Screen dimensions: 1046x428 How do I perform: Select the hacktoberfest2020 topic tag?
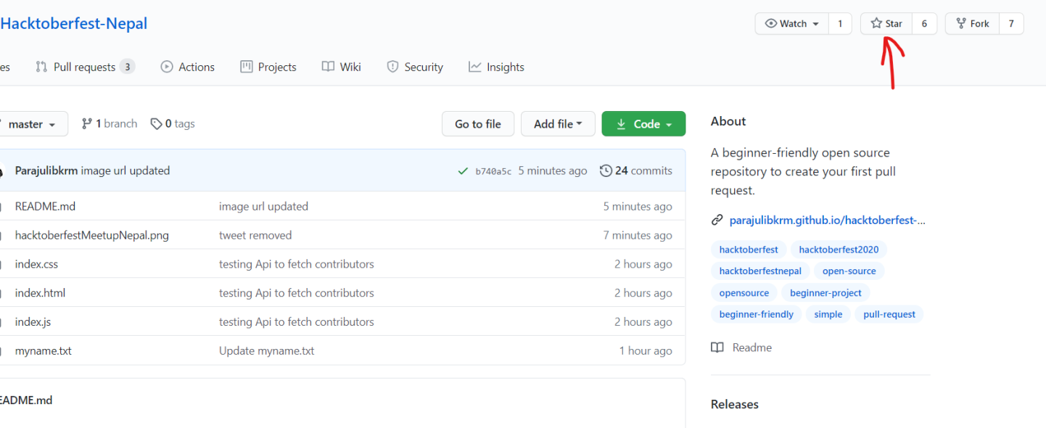coord(839,250)
